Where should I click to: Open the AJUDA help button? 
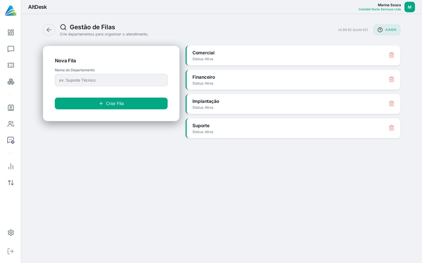click(387, 30)
